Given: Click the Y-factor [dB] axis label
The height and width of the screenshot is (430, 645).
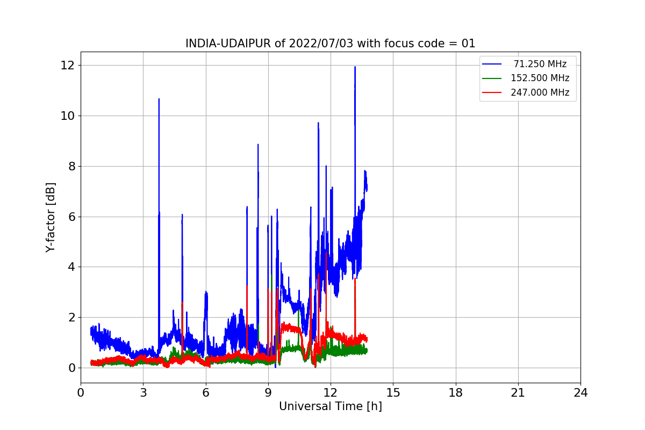Looking at the screenshot, I should pyautogui.click(x=51, y=217).
